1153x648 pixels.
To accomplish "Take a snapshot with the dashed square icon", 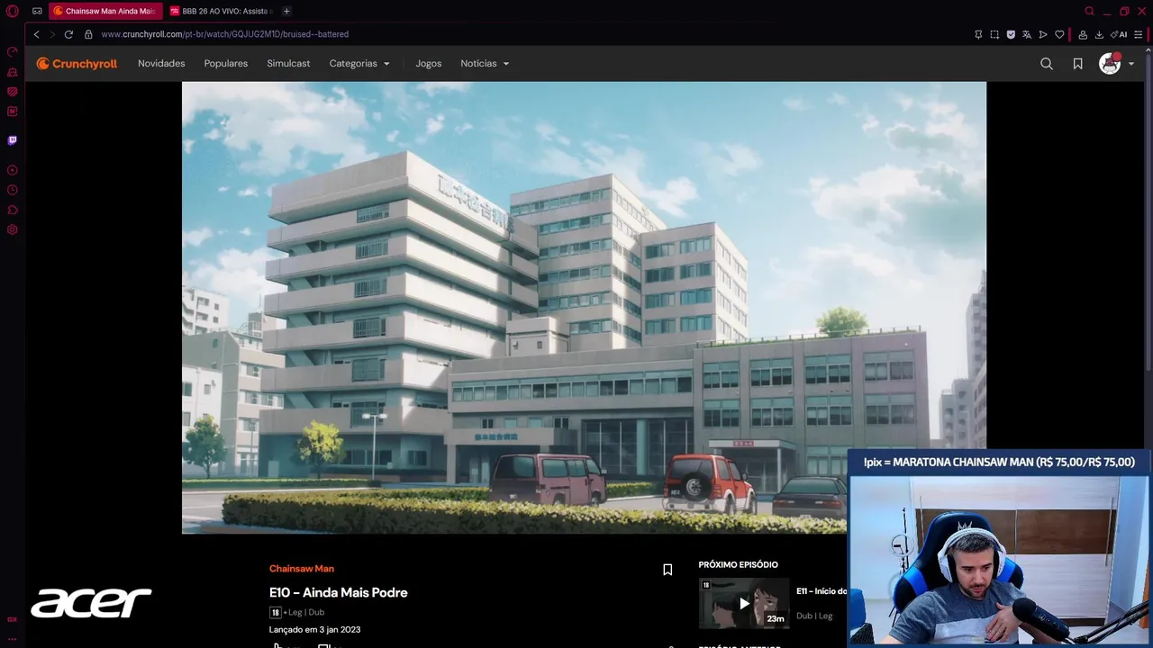I will [x=994, y=34].
